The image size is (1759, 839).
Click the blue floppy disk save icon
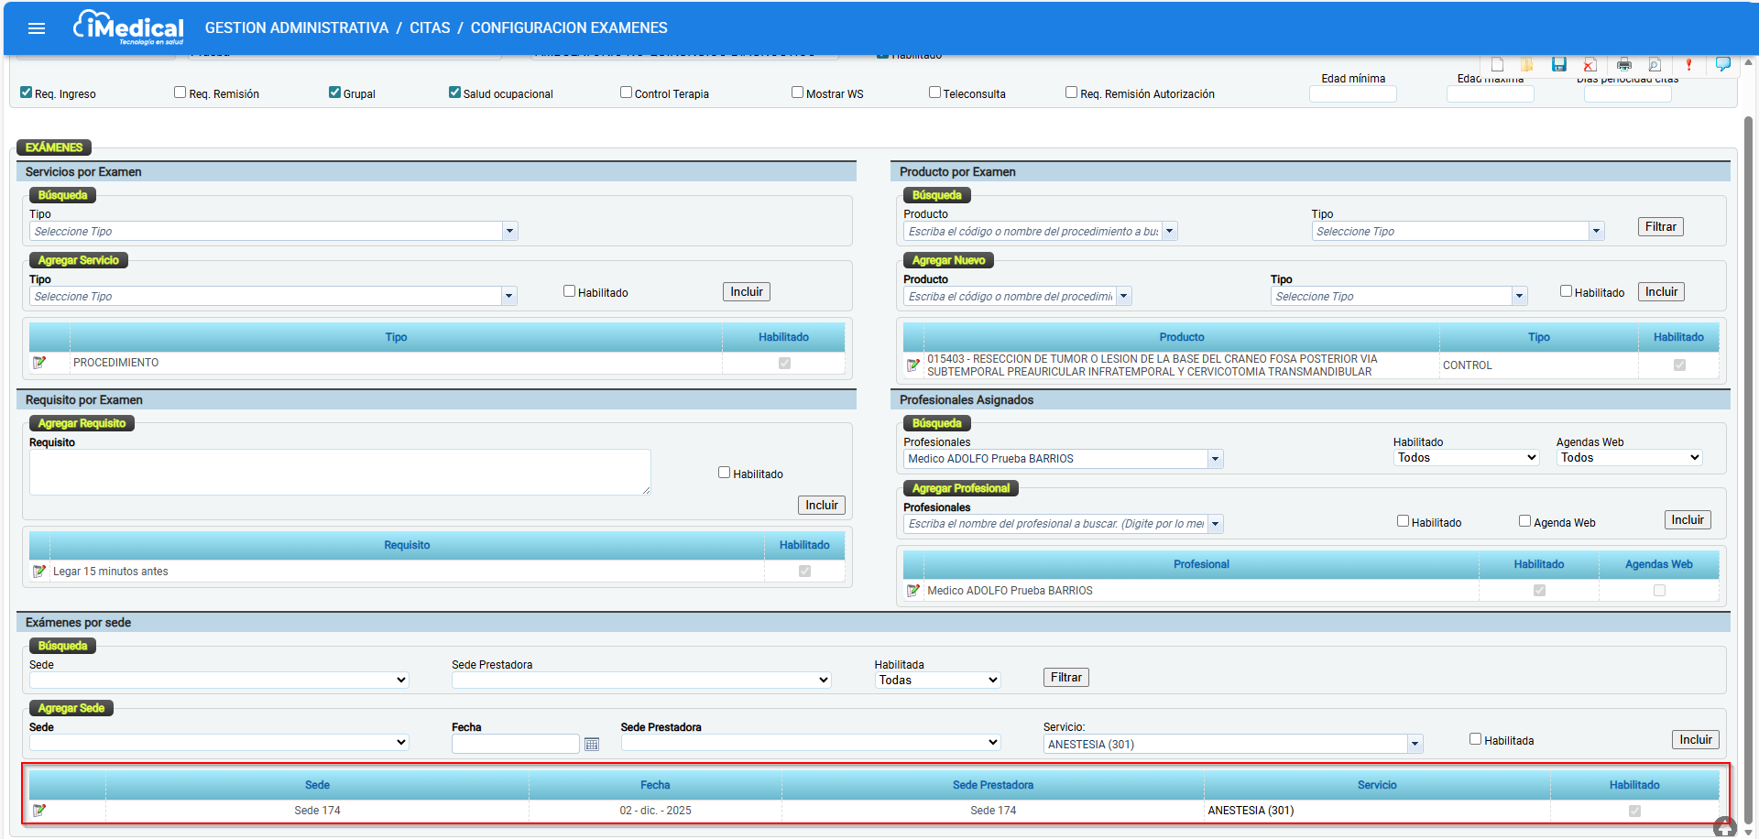pos(1559,64)
